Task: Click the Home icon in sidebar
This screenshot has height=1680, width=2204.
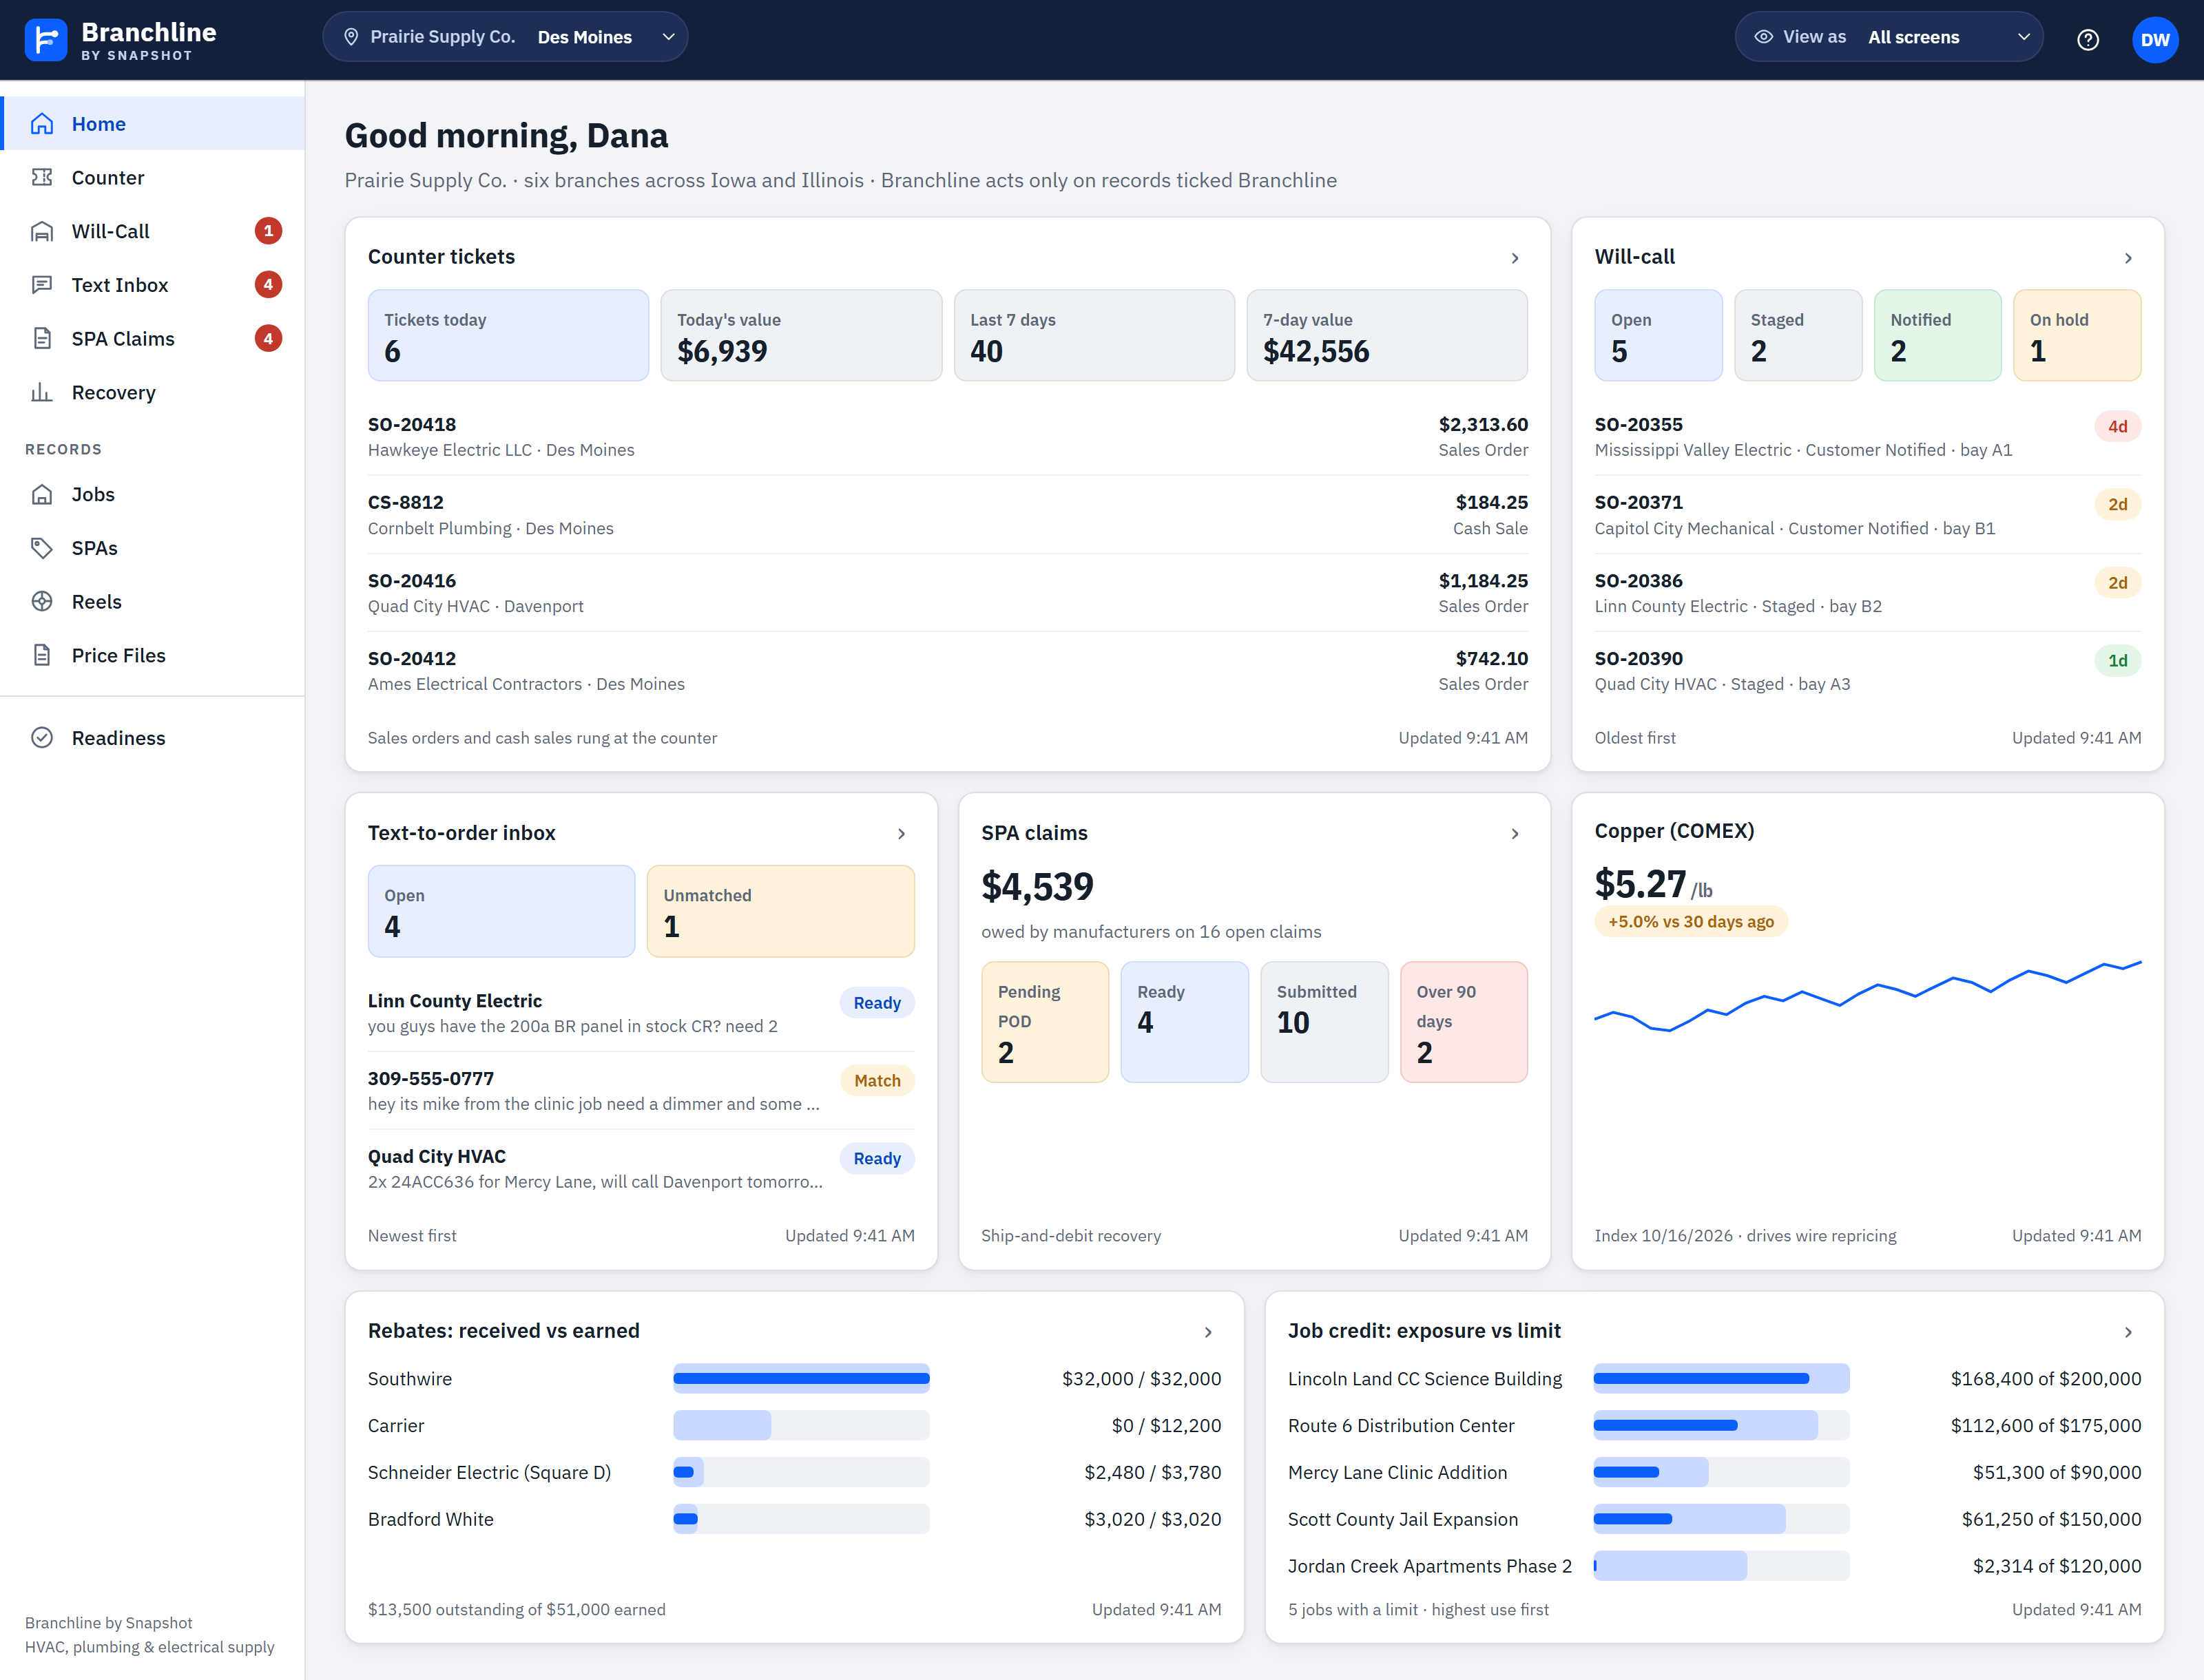Action: tap(42, 124)
